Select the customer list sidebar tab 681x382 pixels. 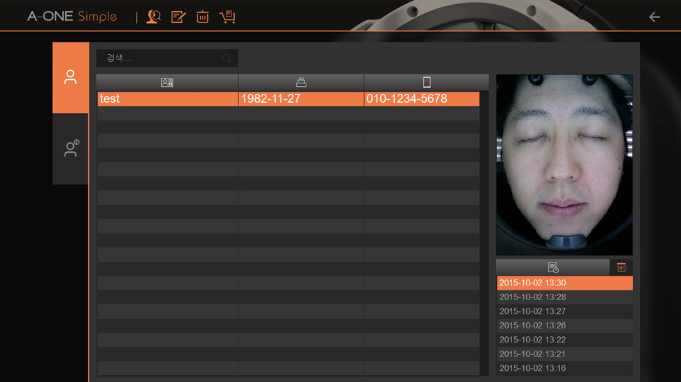(x=70, y=78)
